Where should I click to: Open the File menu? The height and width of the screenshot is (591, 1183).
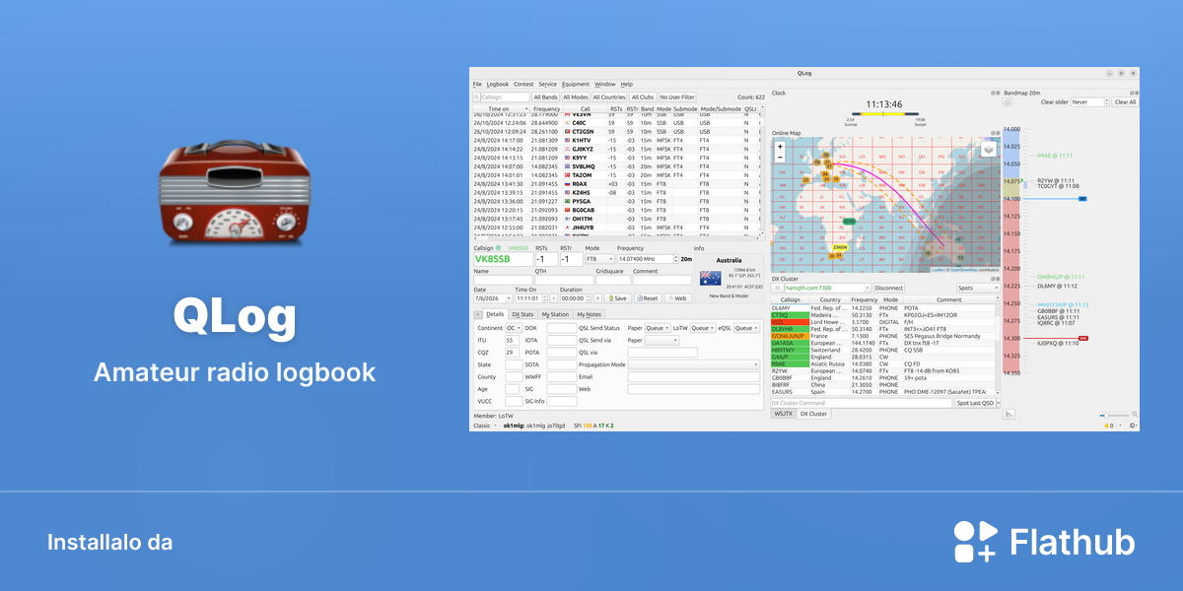pos(477,85)
